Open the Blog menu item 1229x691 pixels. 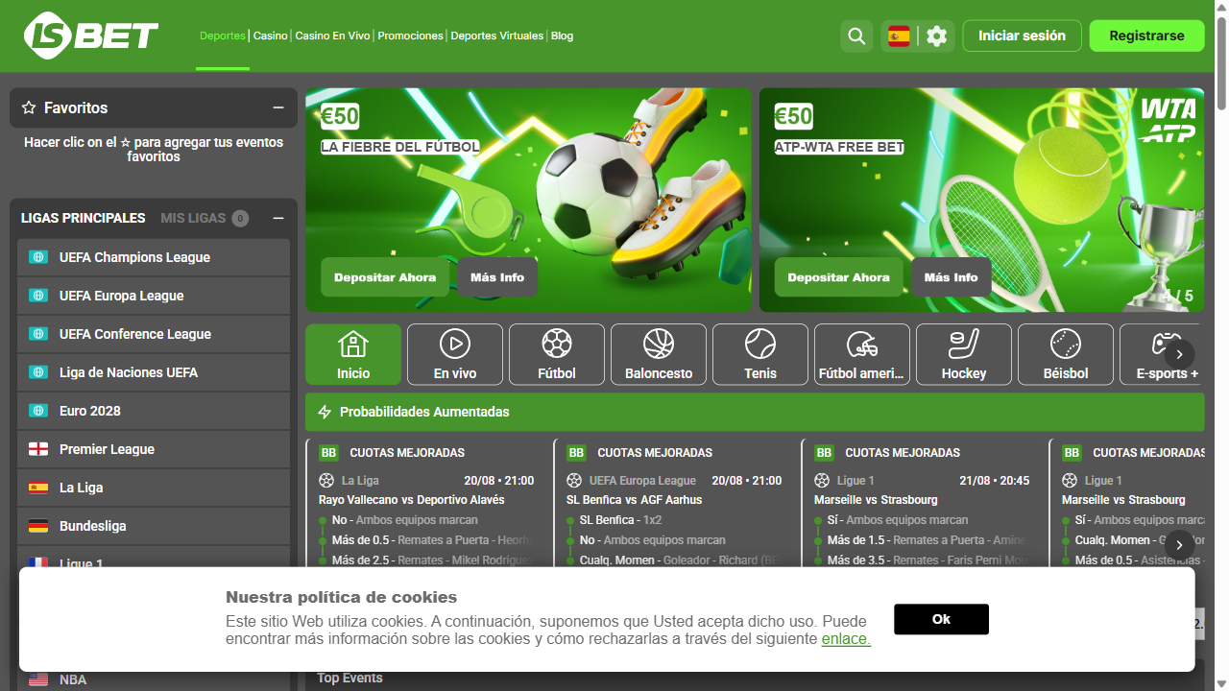[x=563, y=36]
